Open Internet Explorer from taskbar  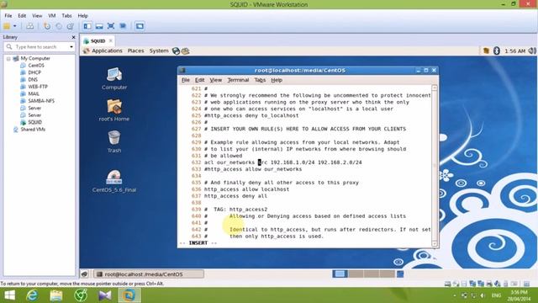coord(32,295)
